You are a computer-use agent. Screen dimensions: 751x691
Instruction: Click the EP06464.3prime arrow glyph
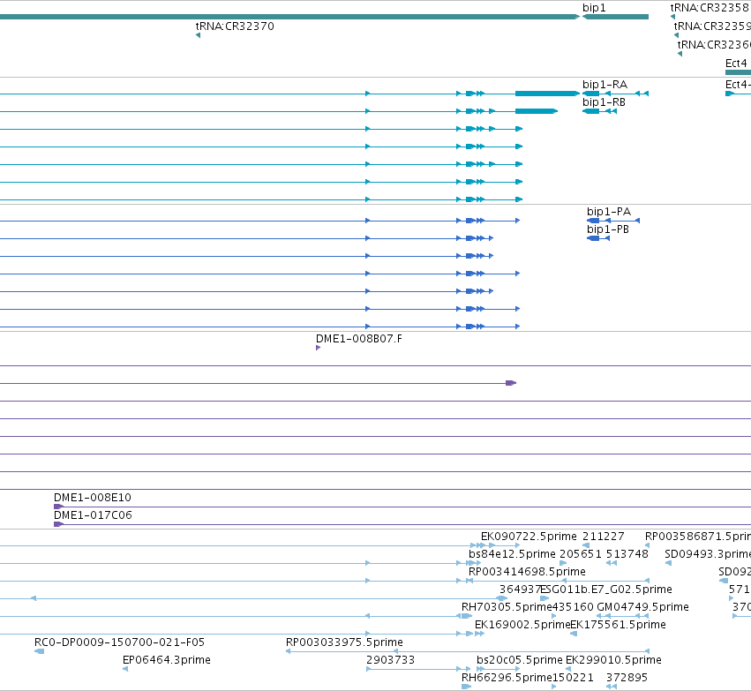click(125, 669)
